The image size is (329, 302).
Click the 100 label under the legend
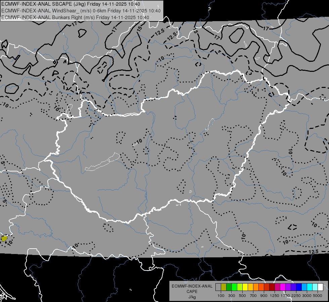(x=221, y=296)
